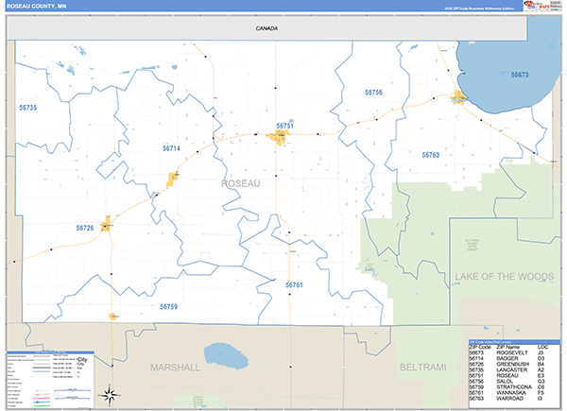Image resolution: width=567 pixels, height=411 pixels.
Task: Click the compass rose icon
Action: tap(110, 394)
